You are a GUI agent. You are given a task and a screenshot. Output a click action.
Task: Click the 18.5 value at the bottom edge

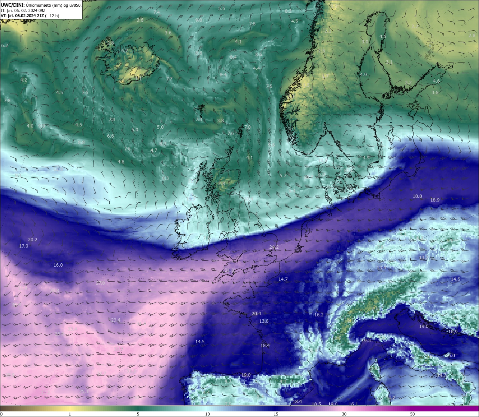tap(317, 404)
